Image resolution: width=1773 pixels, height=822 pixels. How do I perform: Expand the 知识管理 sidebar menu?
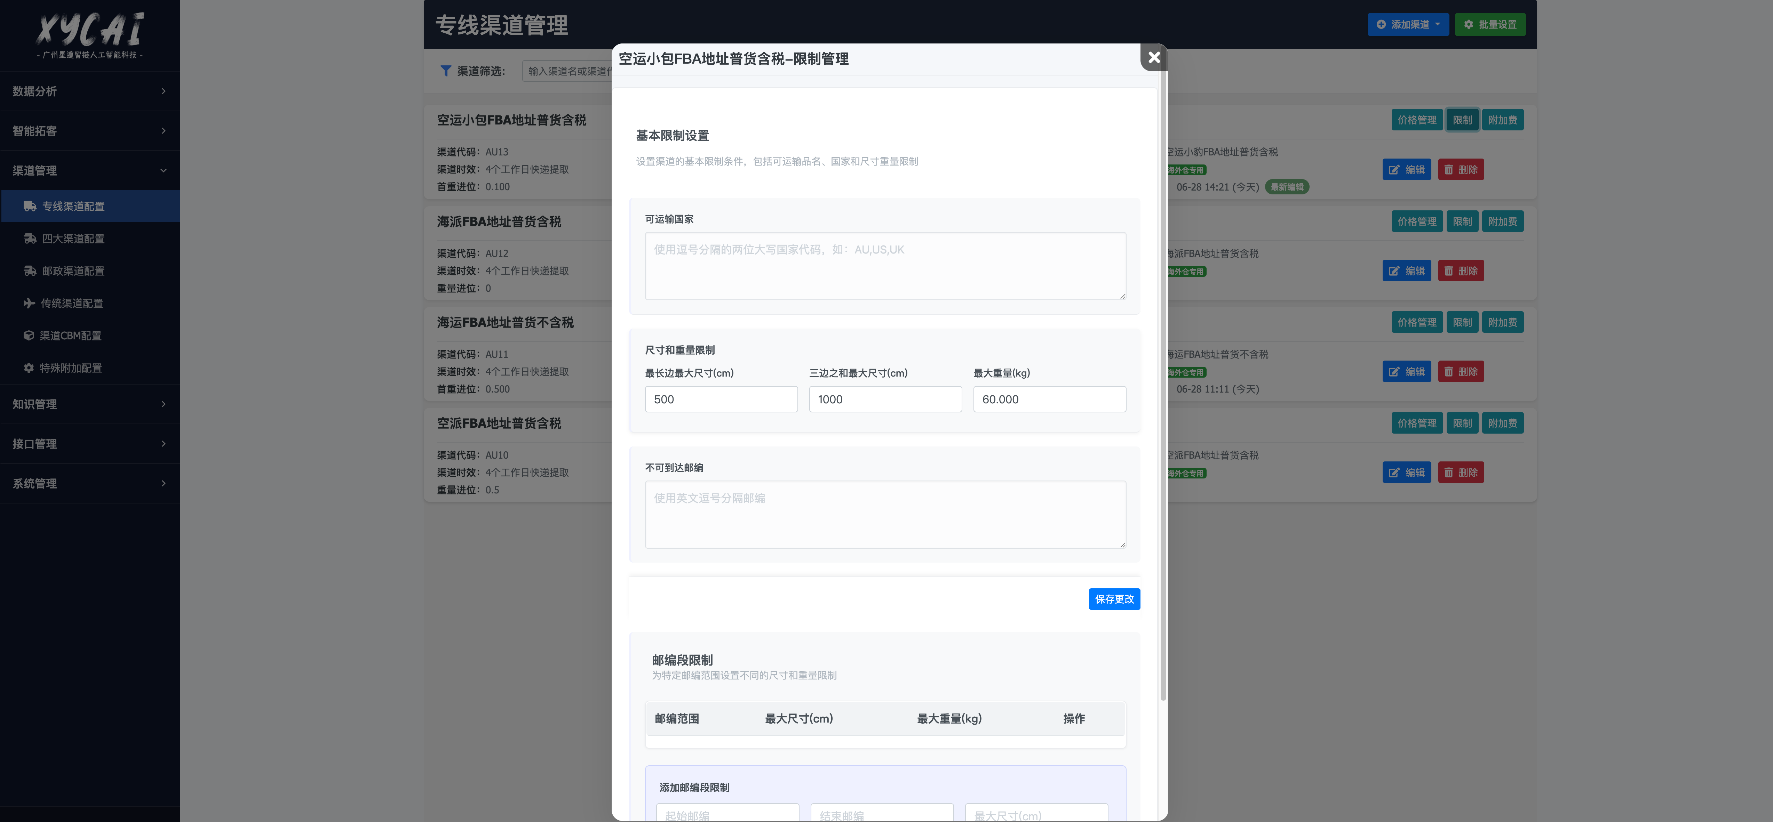point(89,404)
